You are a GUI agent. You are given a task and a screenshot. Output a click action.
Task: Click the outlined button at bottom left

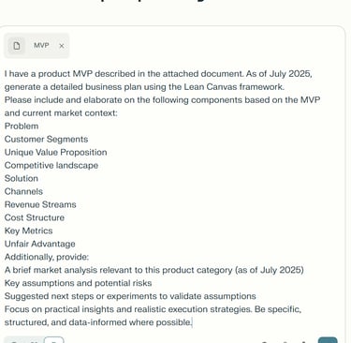54,340
